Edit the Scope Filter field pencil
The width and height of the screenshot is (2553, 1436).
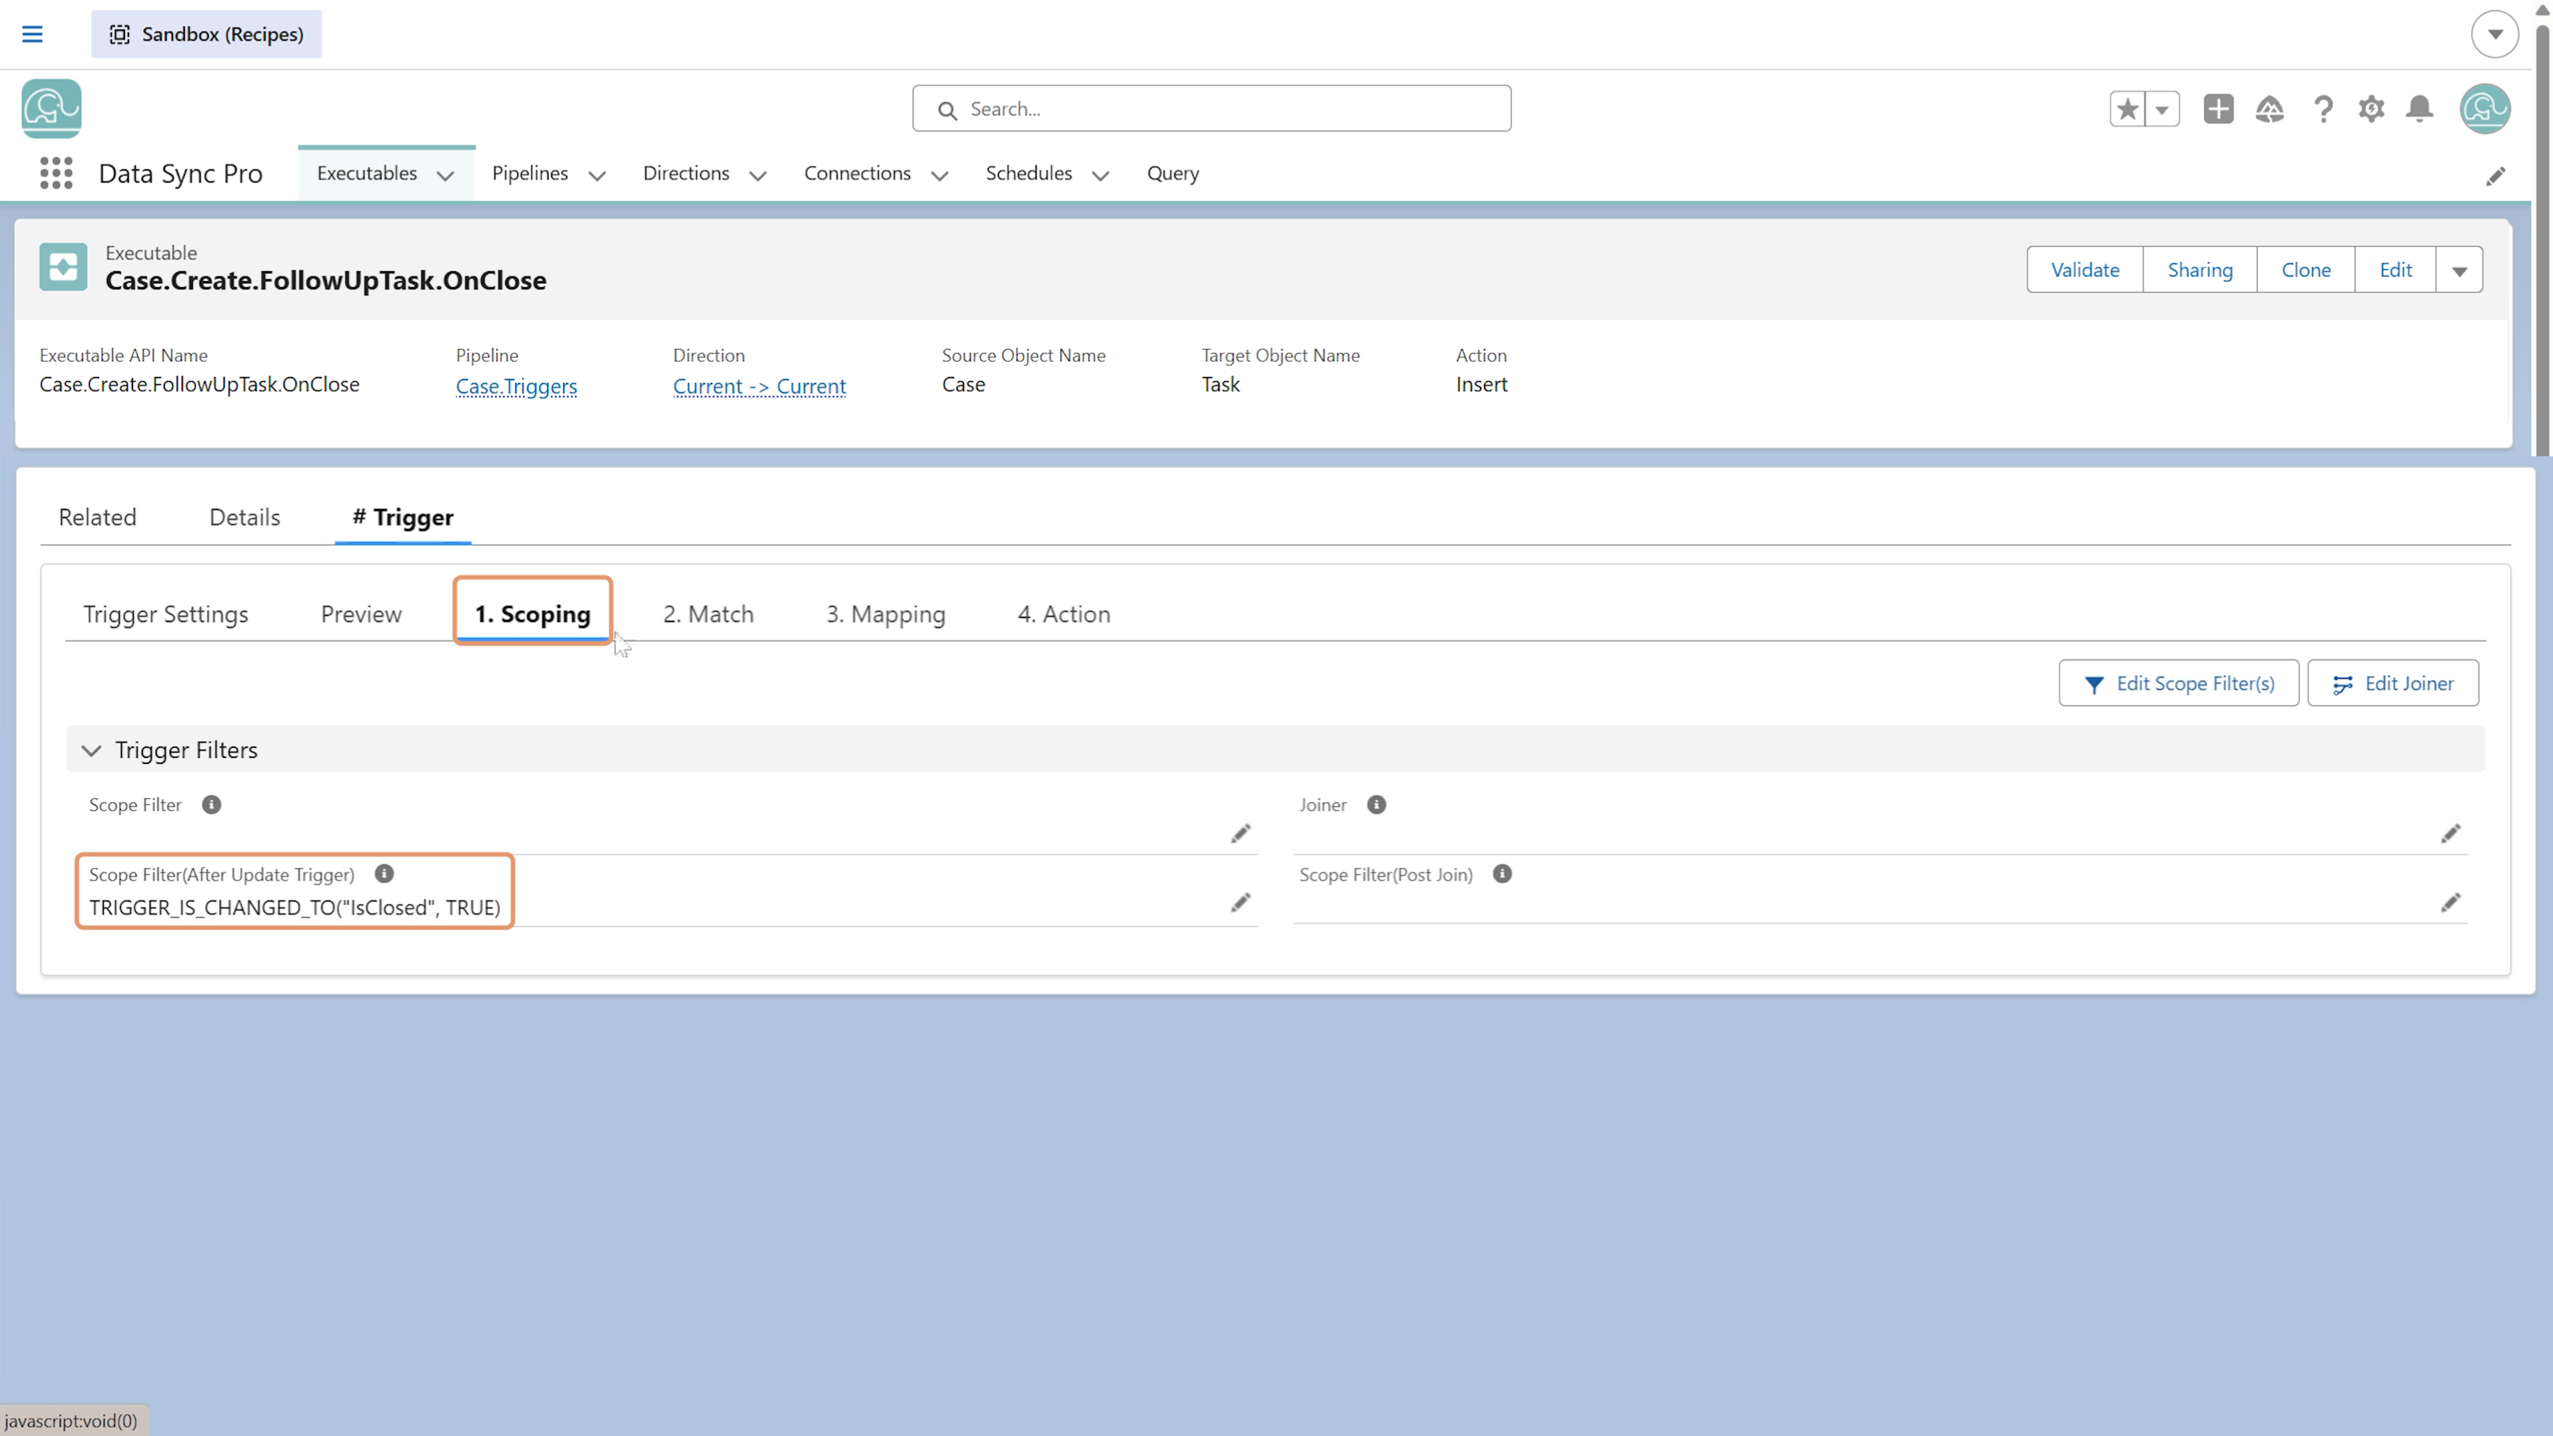[1240, 834]
